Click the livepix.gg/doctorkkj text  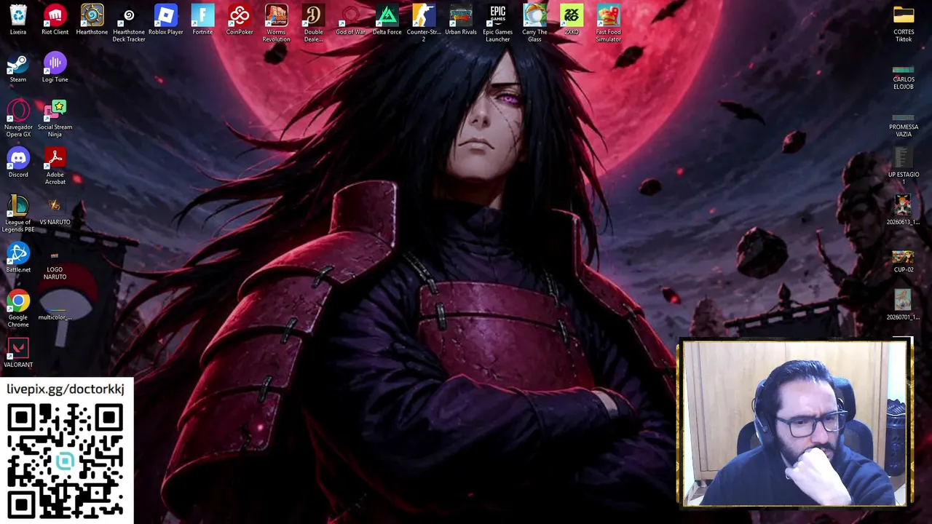click(66, 389)
